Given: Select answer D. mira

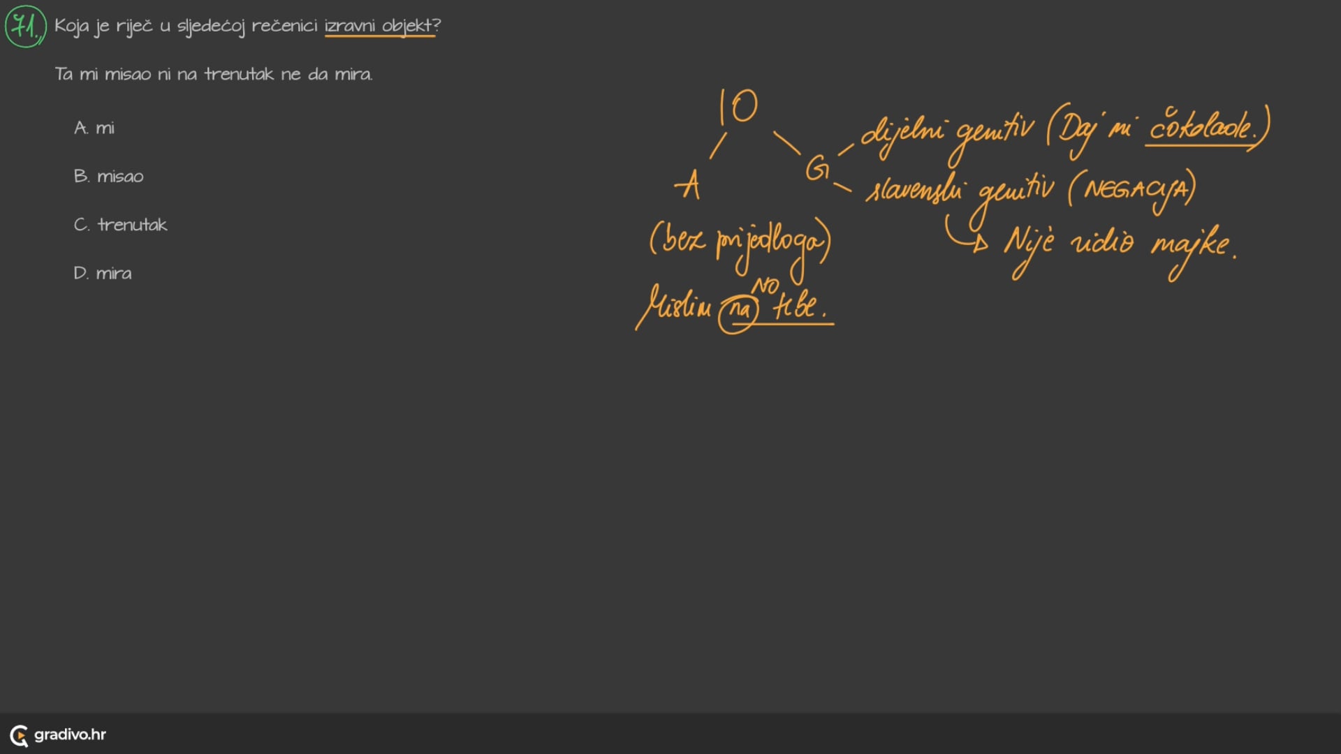Looking at the screenshot, I should (103, 273).
